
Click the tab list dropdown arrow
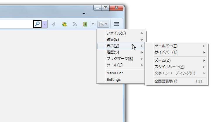point(84,14)
